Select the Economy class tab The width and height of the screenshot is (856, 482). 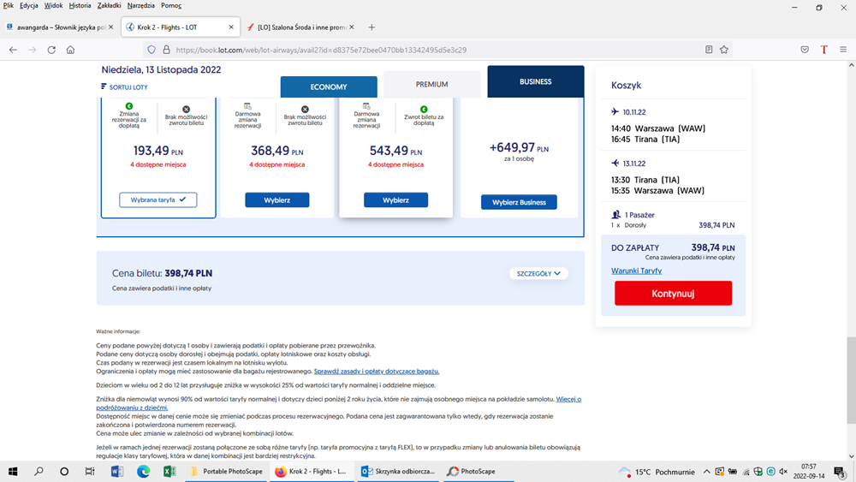329,86
